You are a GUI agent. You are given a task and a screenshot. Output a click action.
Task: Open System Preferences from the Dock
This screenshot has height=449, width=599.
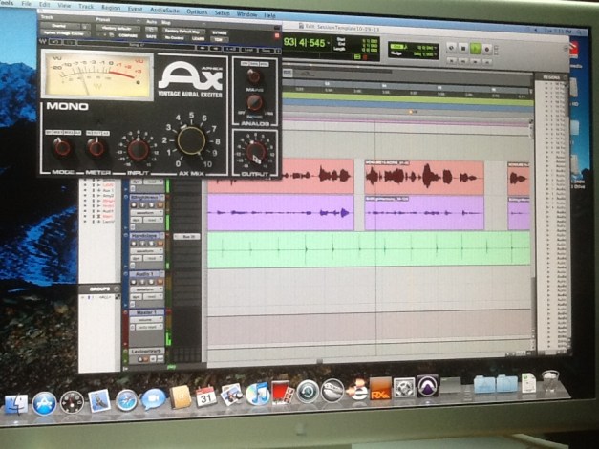point(404,387)
